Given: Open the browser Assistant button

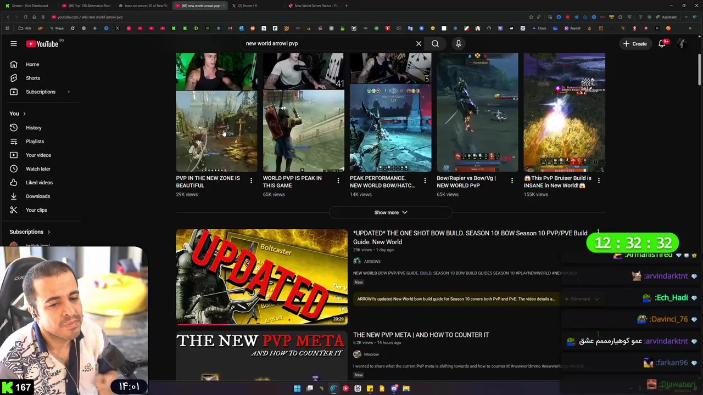Looking at the screenshot, I should tap(667, 17).
